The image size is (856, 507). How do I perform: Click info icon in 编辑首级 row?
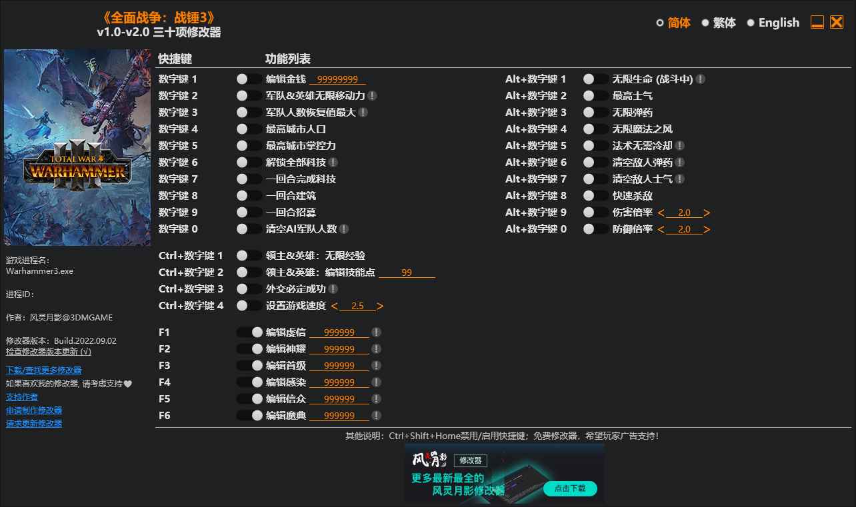[x=376, y=366]
